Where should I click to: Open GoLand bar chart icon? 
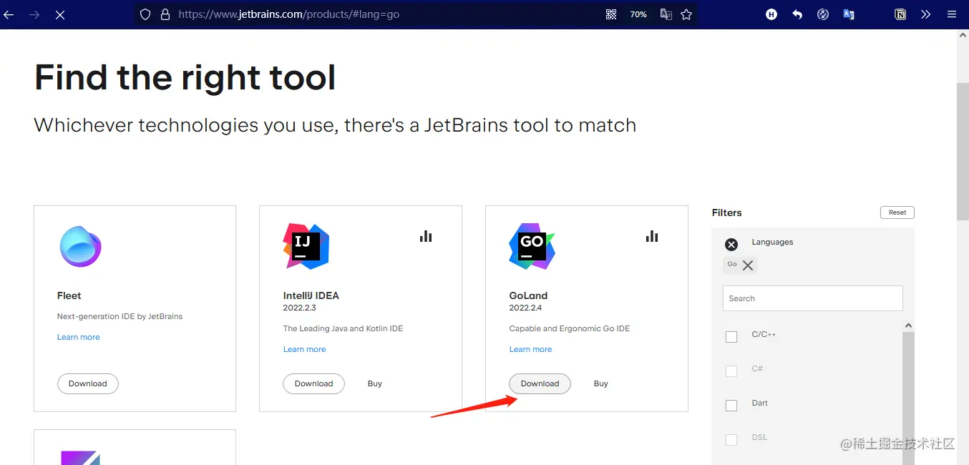[652, 236]
